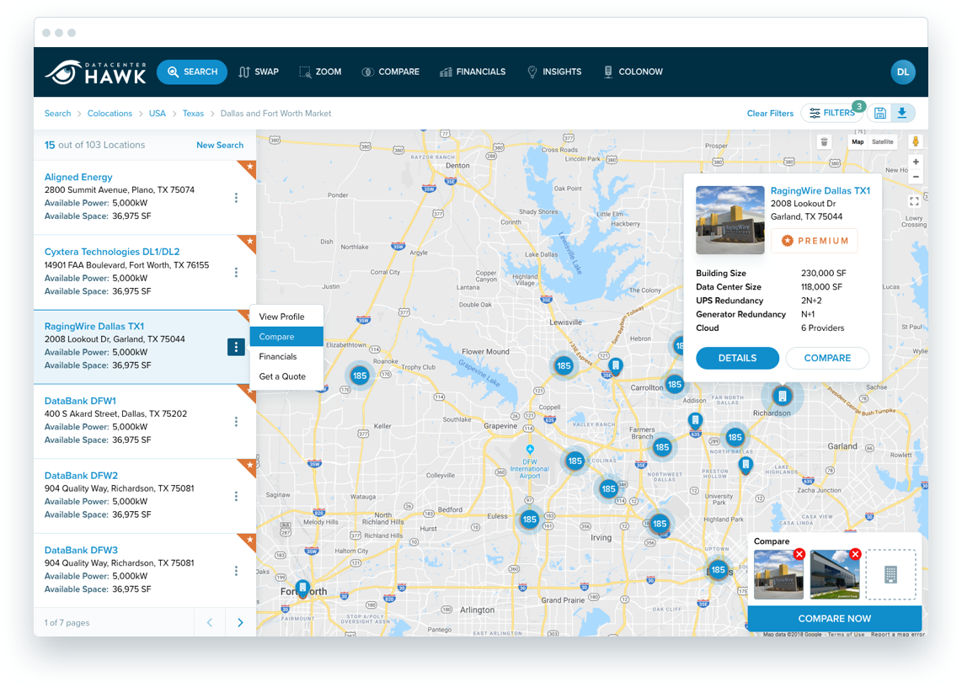Viewport: 962px width, 687px height.
Task: Click the trash icon on the map
Action: point(824,141)
